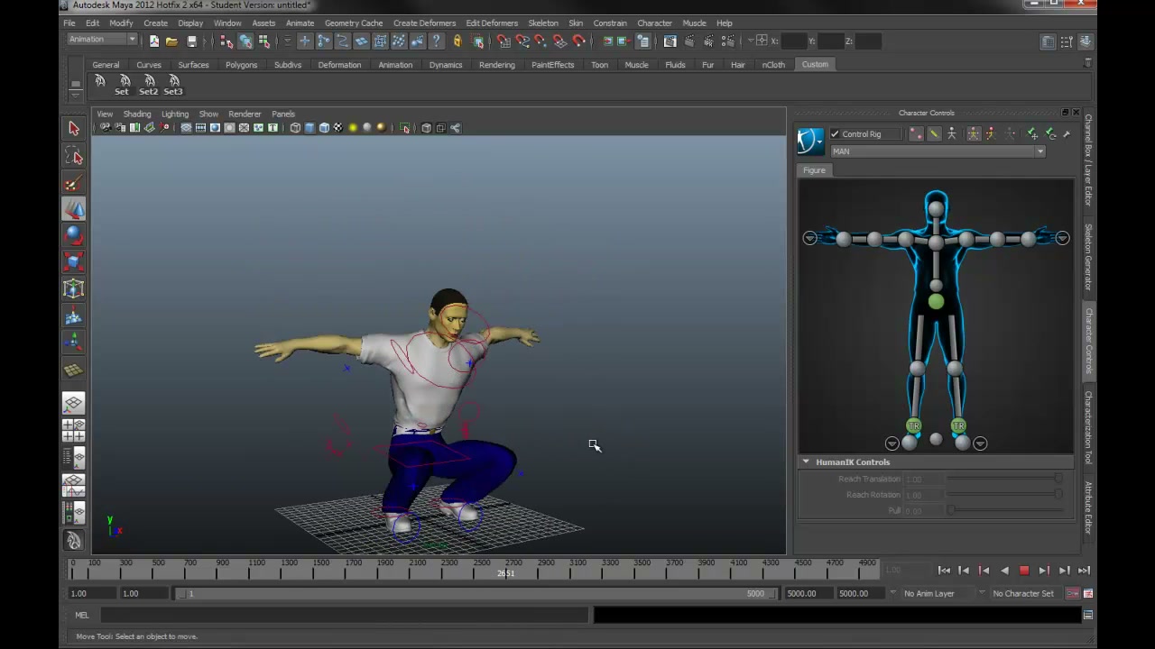This screenshot has width=1155, height=649.
Task: Click the Open Scene folder icon
Action: (x=171, y=41)
